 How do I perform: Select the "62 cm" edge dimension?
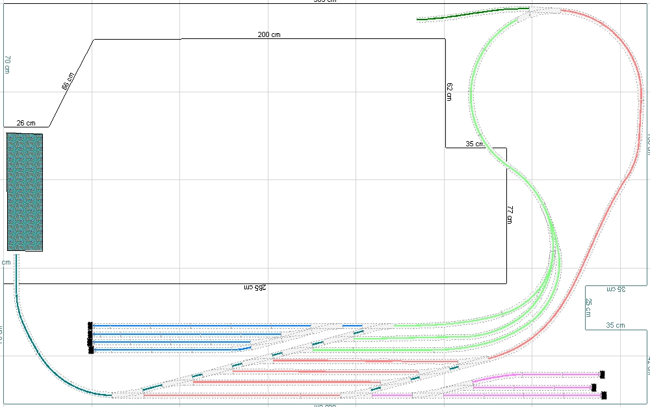click(449, 92)
